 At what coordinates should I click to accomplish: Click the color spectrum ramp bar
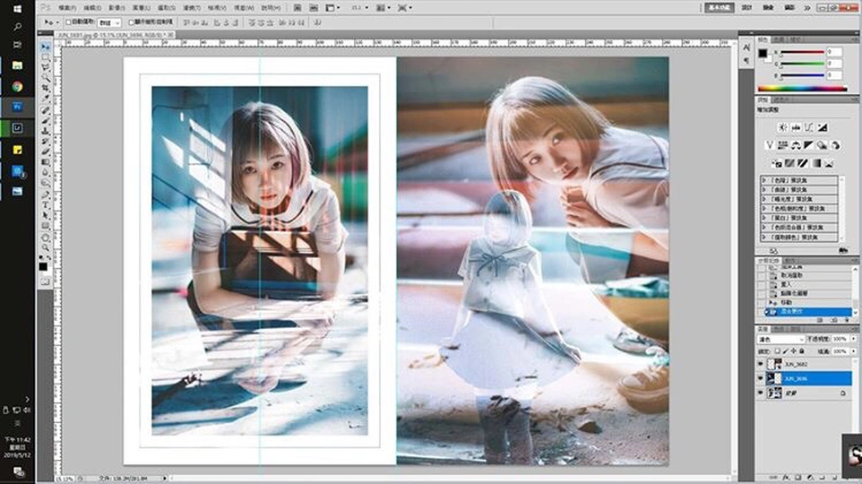pos(801,88)
